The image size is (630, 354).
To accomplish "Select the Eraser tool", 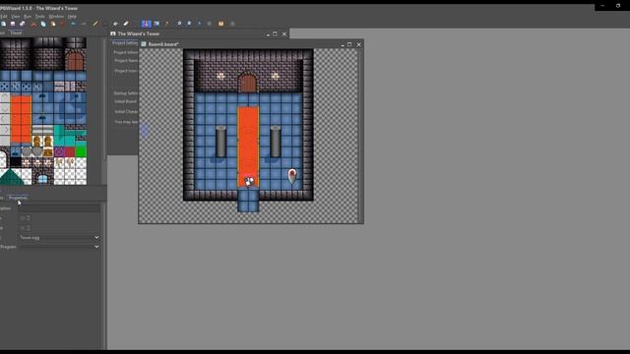I will click(x=126, y=24).
